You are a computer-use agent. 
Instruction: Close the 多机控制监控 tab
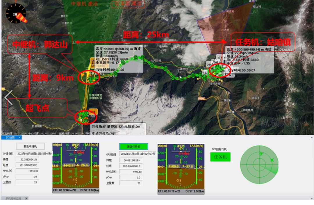[26, 198]
